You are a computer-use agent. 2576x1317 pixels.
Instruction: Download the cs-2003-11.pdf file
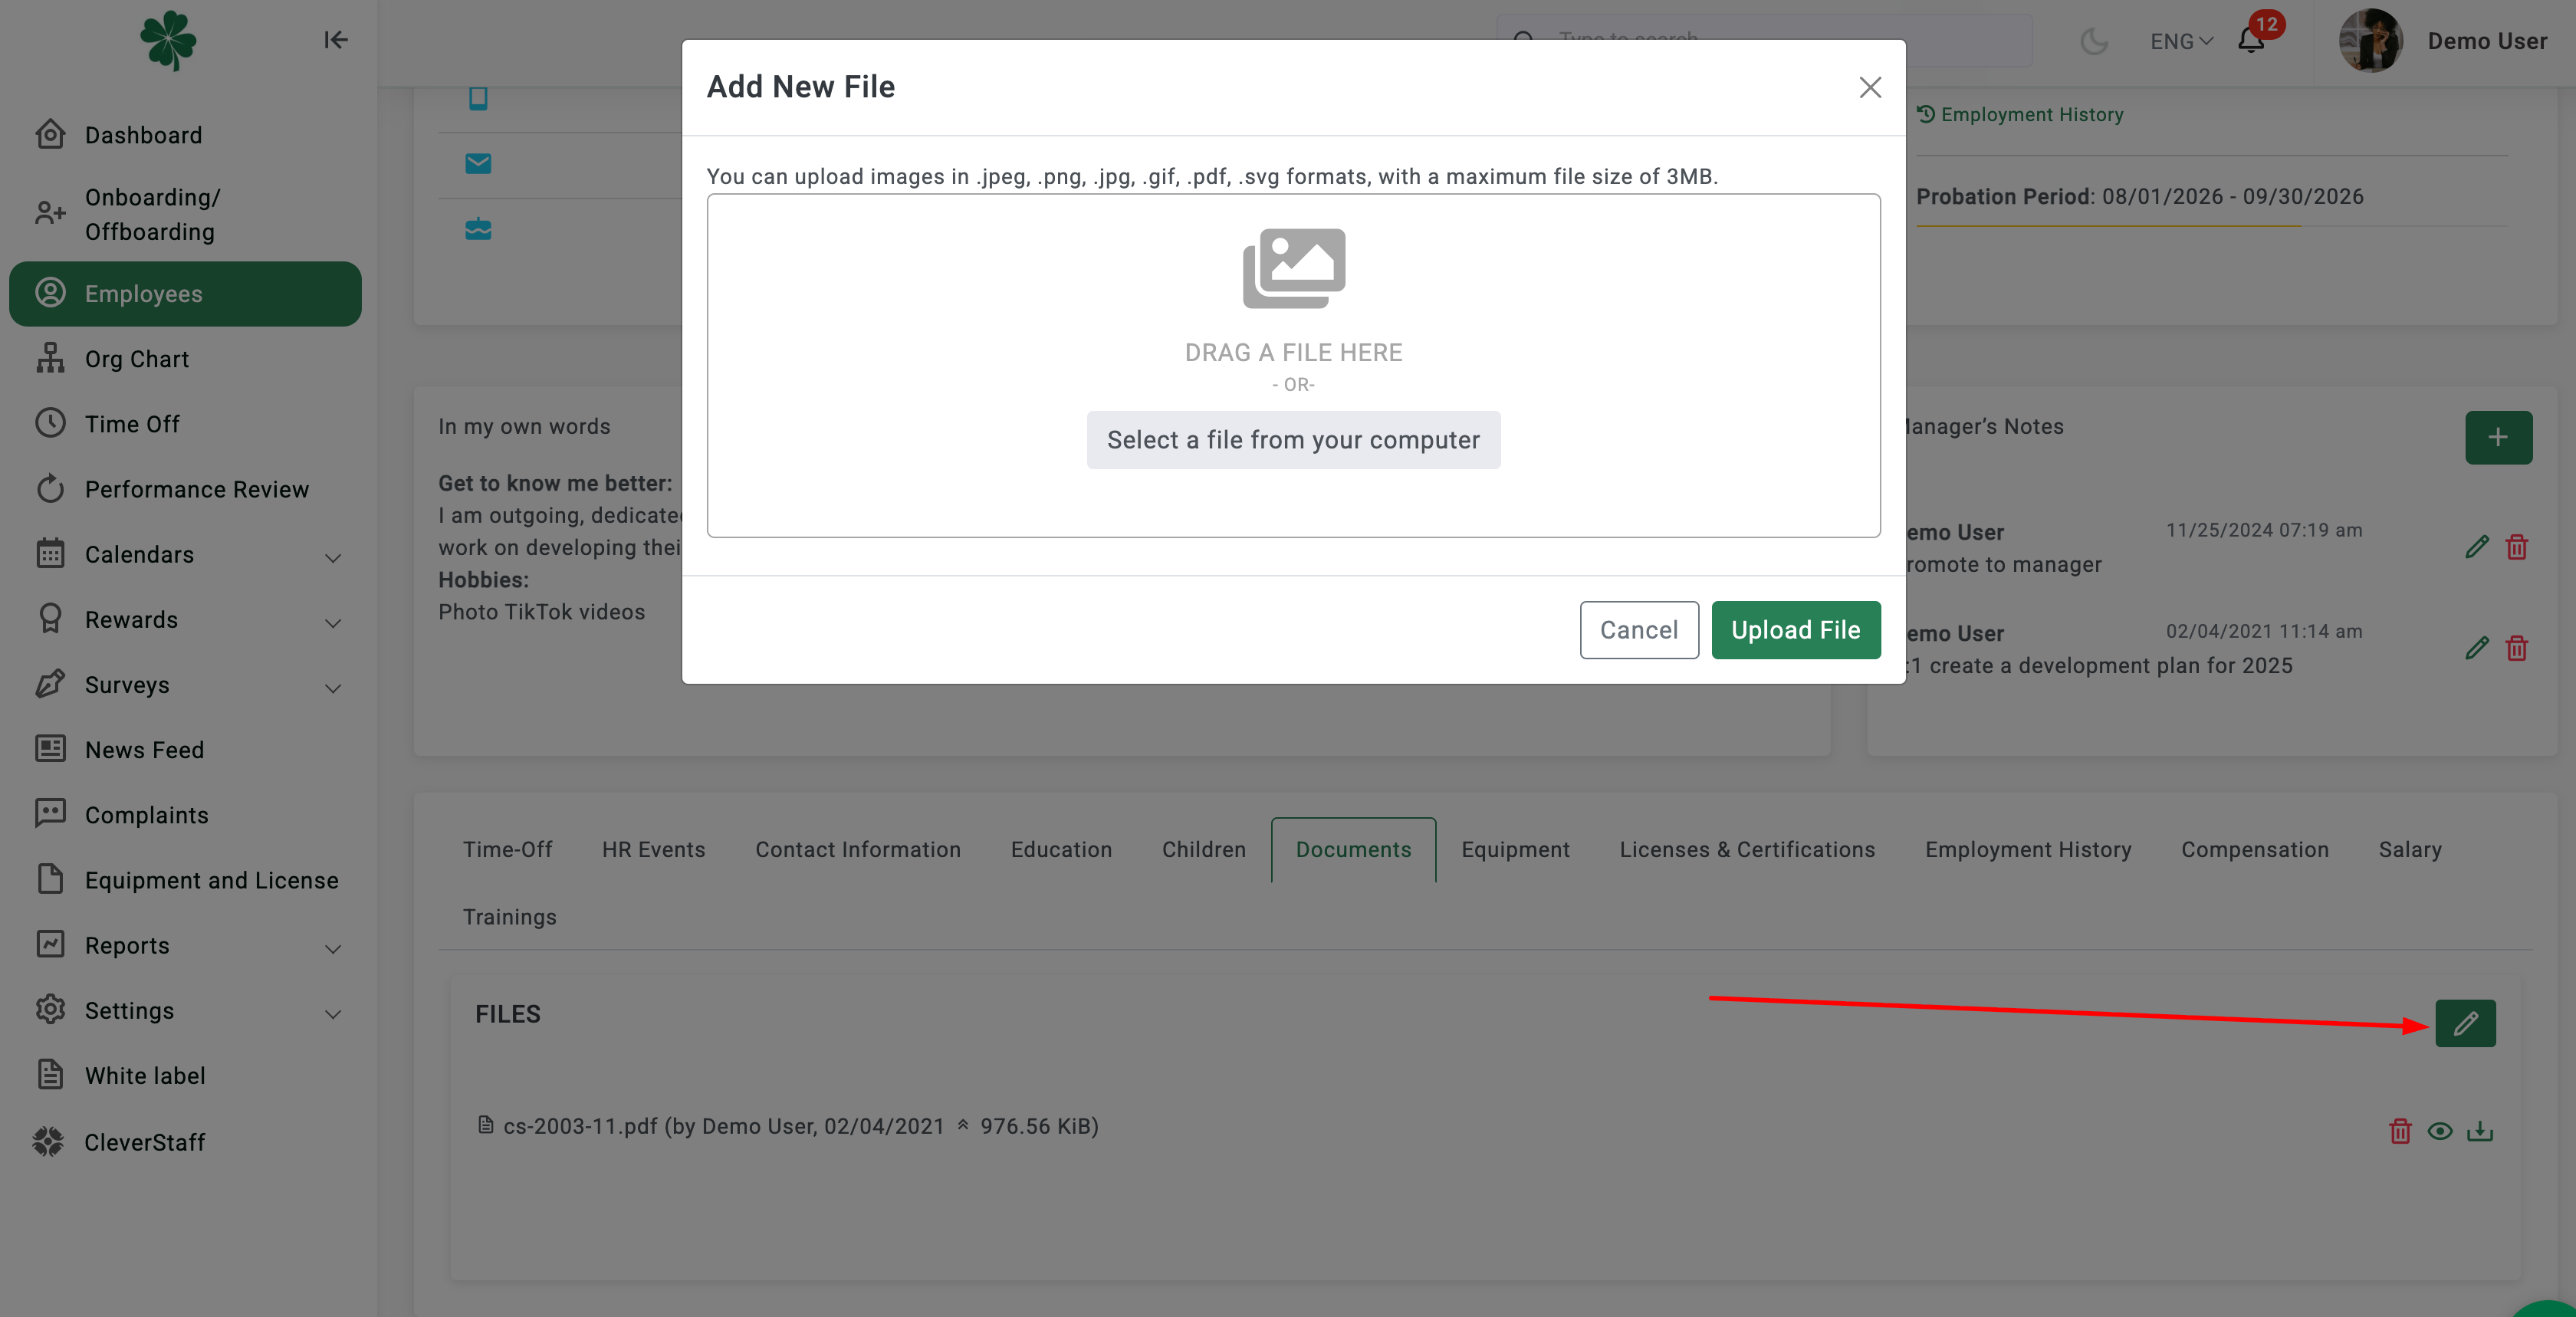pyautogui.click(x=2480, y=1131)
